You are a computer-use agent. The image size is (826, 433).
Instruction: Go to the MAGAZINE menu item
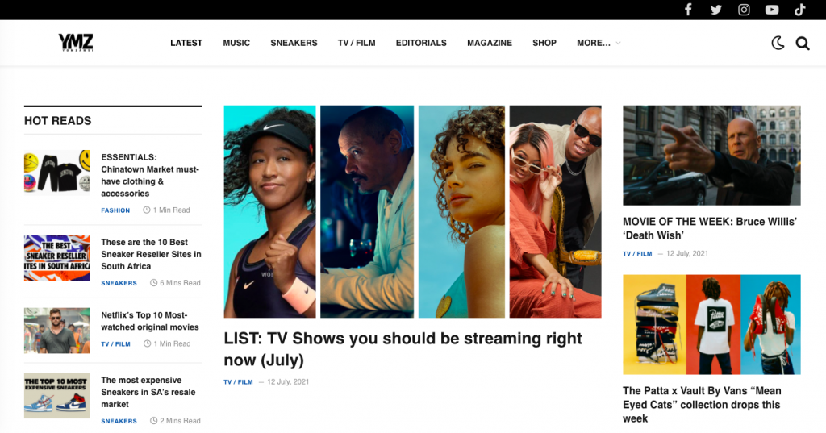[490, 43]
